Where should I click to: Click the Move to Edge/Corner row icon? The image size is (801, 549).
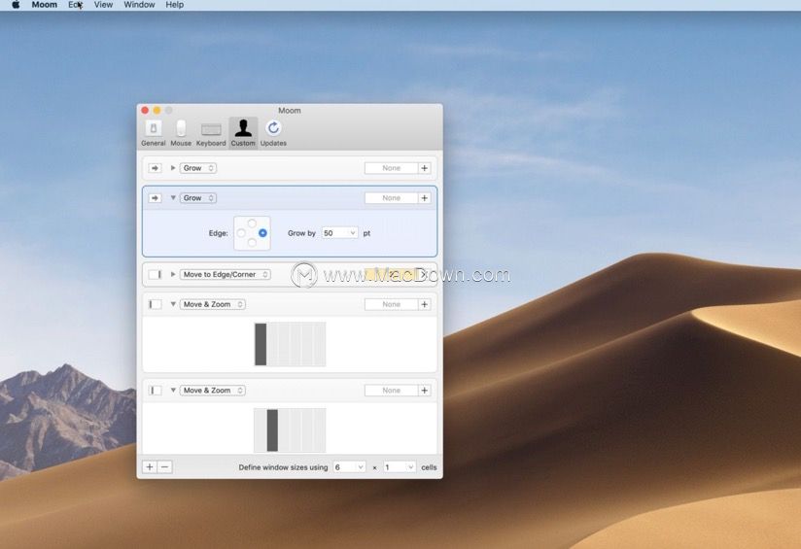click(155, 274)
